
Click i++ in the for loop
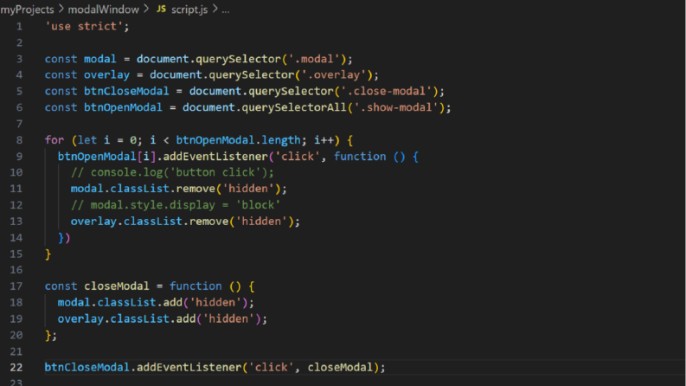point(324,140)
